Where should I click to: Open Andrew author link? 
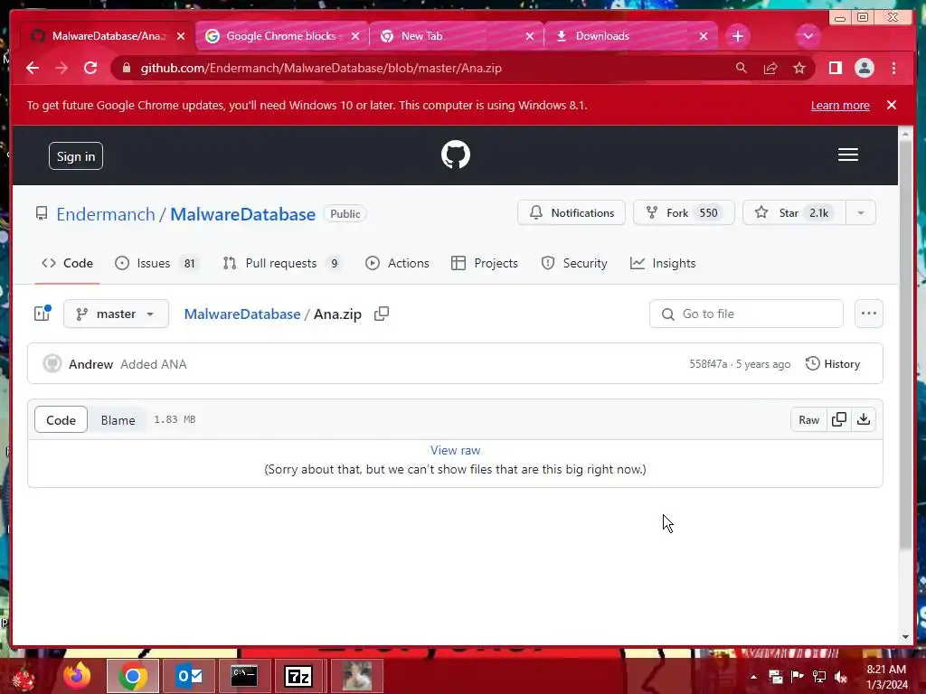pyautogui.click(x=90, y=364)
